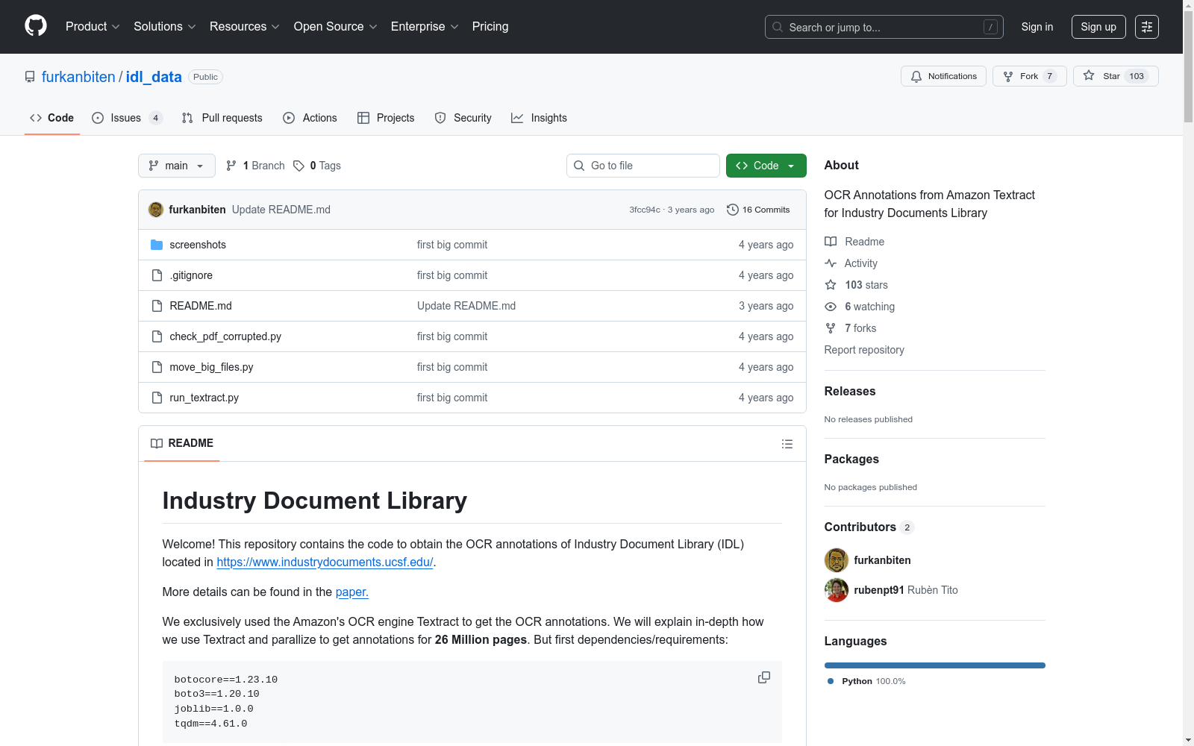Open the green Code dropdown
Screen dimensions: 1194x746
click(x=766, y=166)
